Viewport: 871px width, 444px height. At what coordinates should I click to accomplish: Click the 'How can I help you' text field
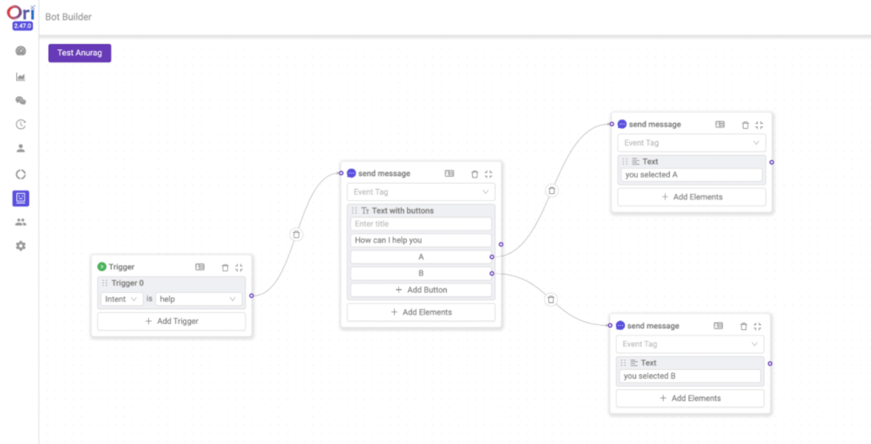421,240
